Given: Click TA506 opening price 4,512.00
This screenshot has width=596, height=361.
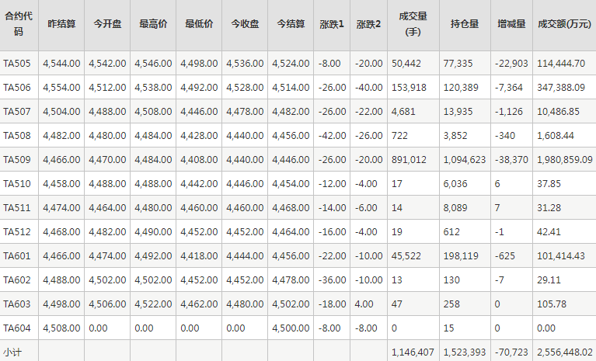Looking at the screenshot, I should pyautogui.click(x=107, y=87).
